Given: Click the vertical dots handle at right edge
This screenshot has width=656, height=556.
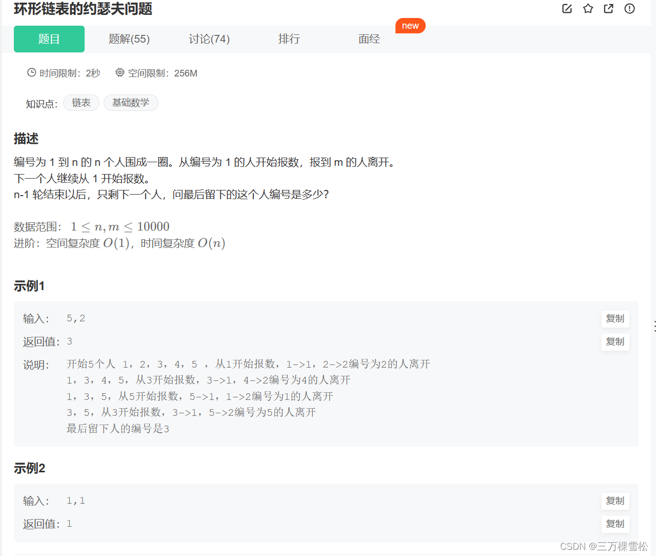Looking at the screenshot, I should point(654,326).
